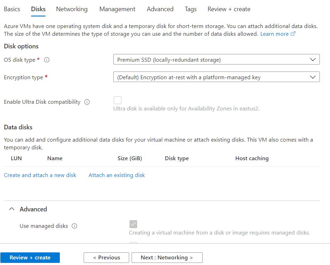Image resolution: width=330 pixels, height=265 pixels.
Task: Select the Review + create tab
Action: click(x=229, y=9)
